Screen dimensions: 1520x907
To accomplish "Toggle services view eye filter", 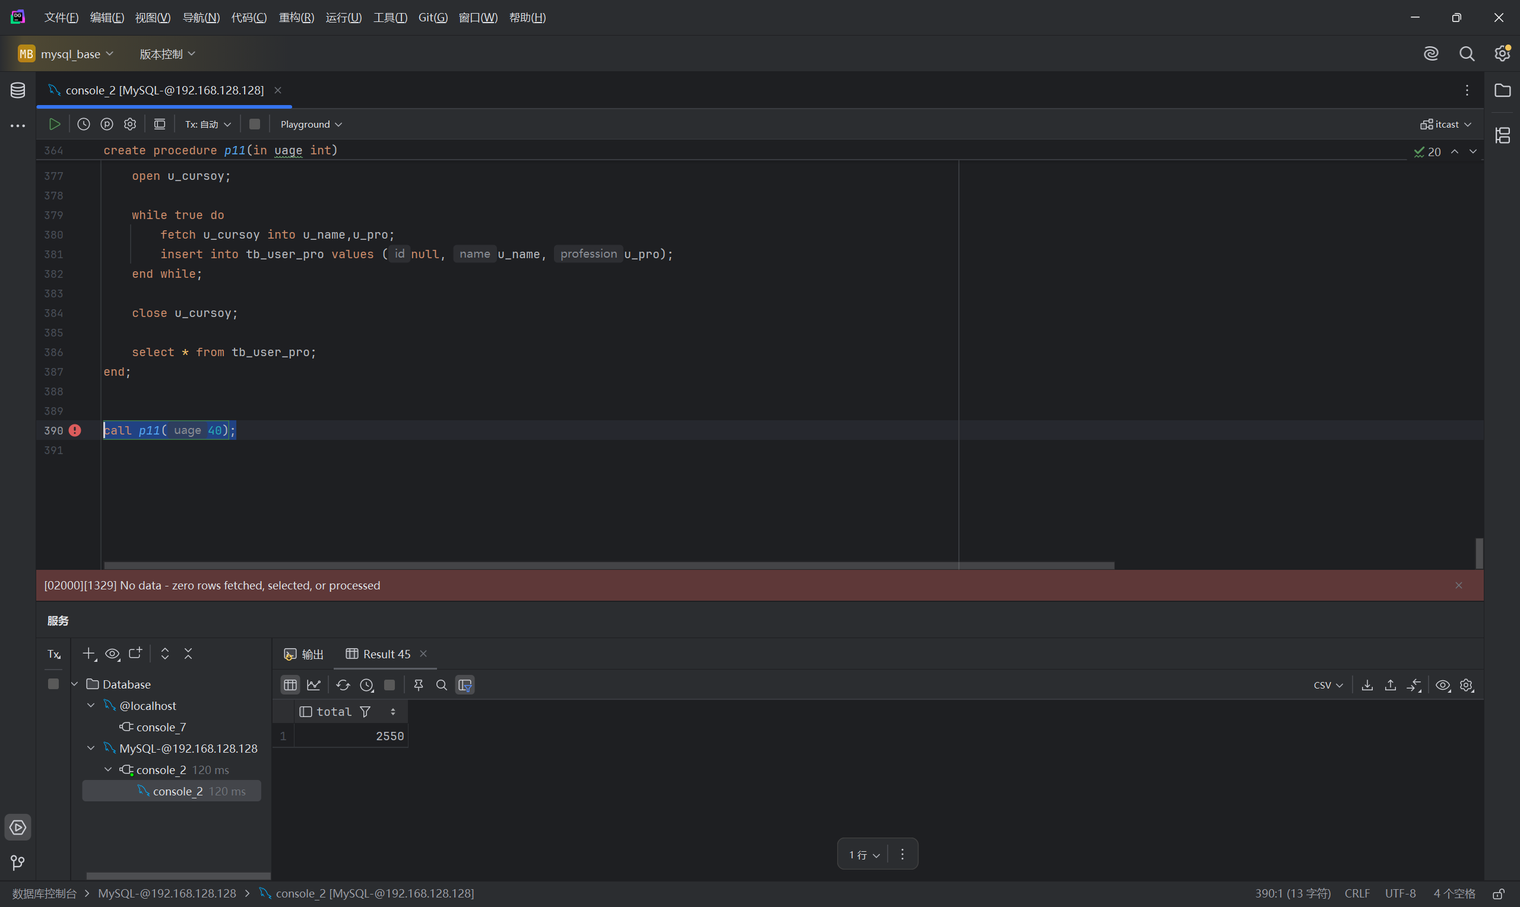I will tap(112, 654).
